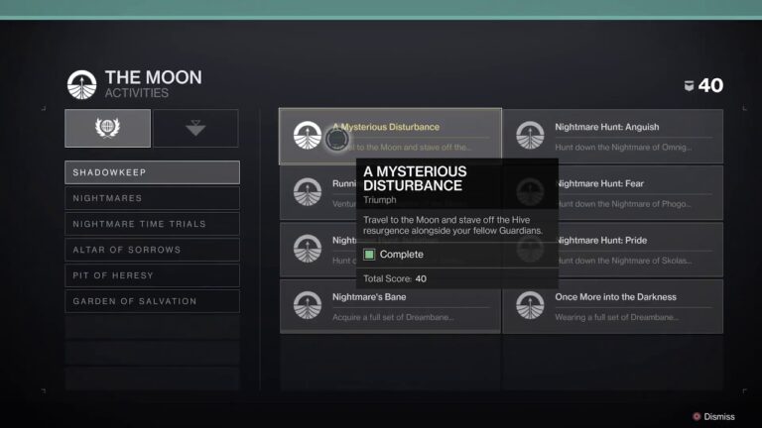Click the triumph score shield icon
Viewport: 762px width, 428px height.
[689, 86]
